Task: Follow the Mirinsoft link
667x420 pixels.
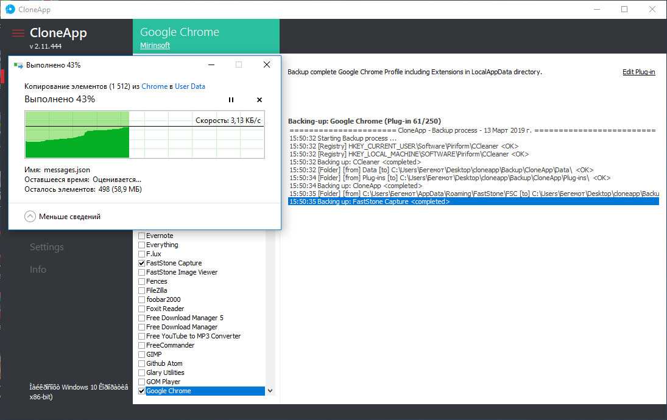Action: [155, 46]
